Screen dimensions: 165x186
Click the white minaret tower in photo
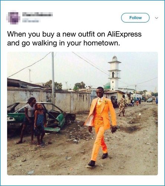click(x=114, y=73)
